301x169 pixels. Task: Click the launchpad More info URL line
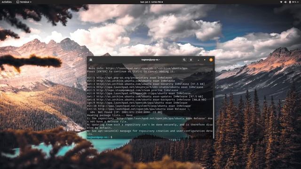click(138, 68)
